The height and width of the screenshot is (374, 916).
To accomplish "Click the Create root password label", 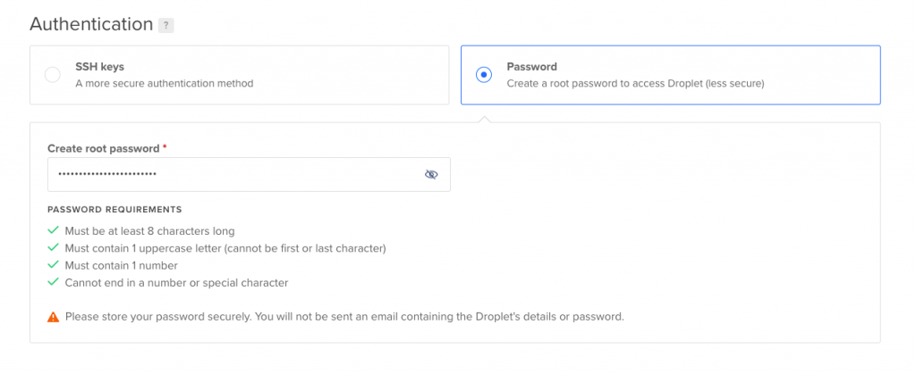I will (104, 148).
